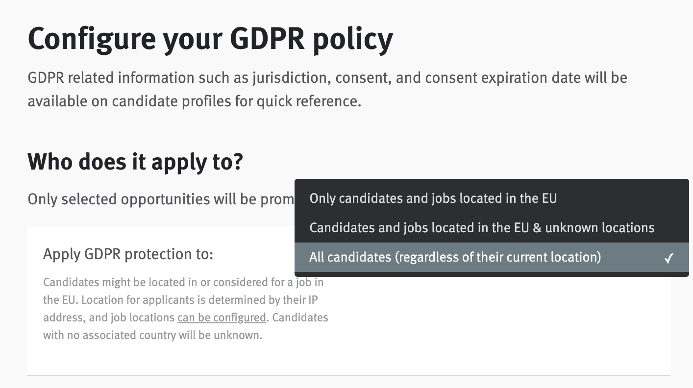Image resolution: width=693 pixels, height=388 pixels.
Task: Click "consent expiration date" in the description
Action: (505, 78)
